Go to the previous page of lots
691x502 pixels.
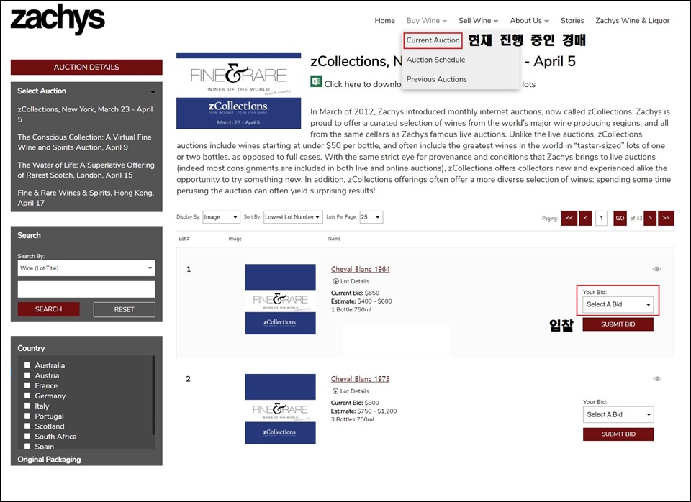coord(585,218)
